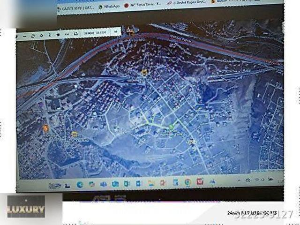Image resolution: width=300 pixels, height=225 pixels.
Task: Click the orange marker at map left
Action: tap(45, 128)
